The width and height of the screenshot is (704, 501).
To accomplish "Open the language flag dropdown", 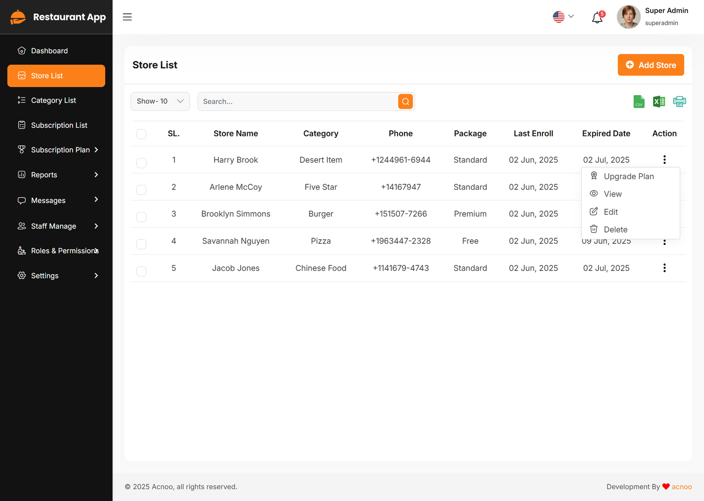I will [563, 17].
